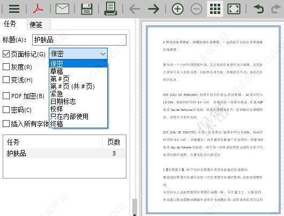Click the zoom out minus icon
The image size is (284, 216).
tap(197, 9)
